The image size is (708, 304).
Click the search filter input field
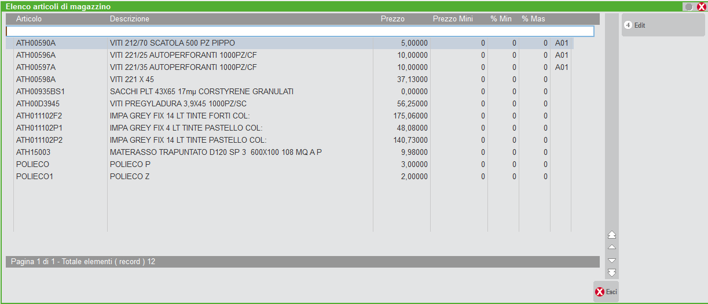coord(300,31)
